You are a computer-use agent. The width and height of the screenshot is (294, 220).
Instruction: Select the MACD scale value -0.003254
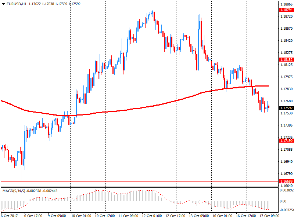[287, 210]
